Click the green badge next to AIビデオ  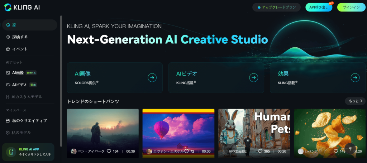[x=33, y=85]
